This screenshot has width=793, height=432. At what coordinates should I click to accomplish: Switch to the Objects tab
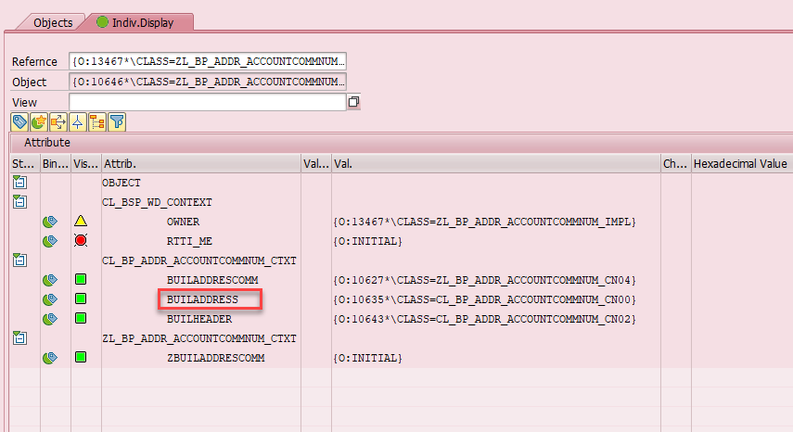[x=53, y=23]
